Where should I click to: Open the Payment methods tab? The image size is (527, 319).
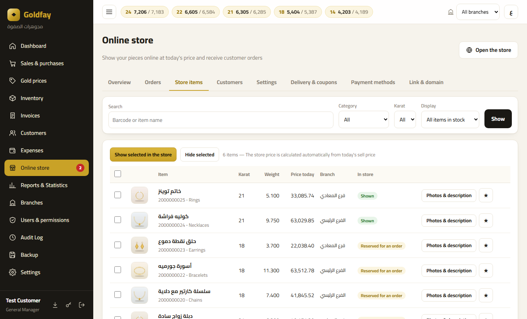[373, 82]
